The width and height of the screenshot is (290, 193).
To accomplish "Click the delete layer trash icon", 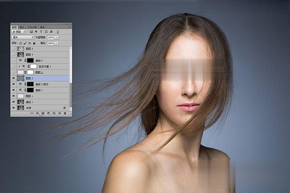I will point(65,113).
